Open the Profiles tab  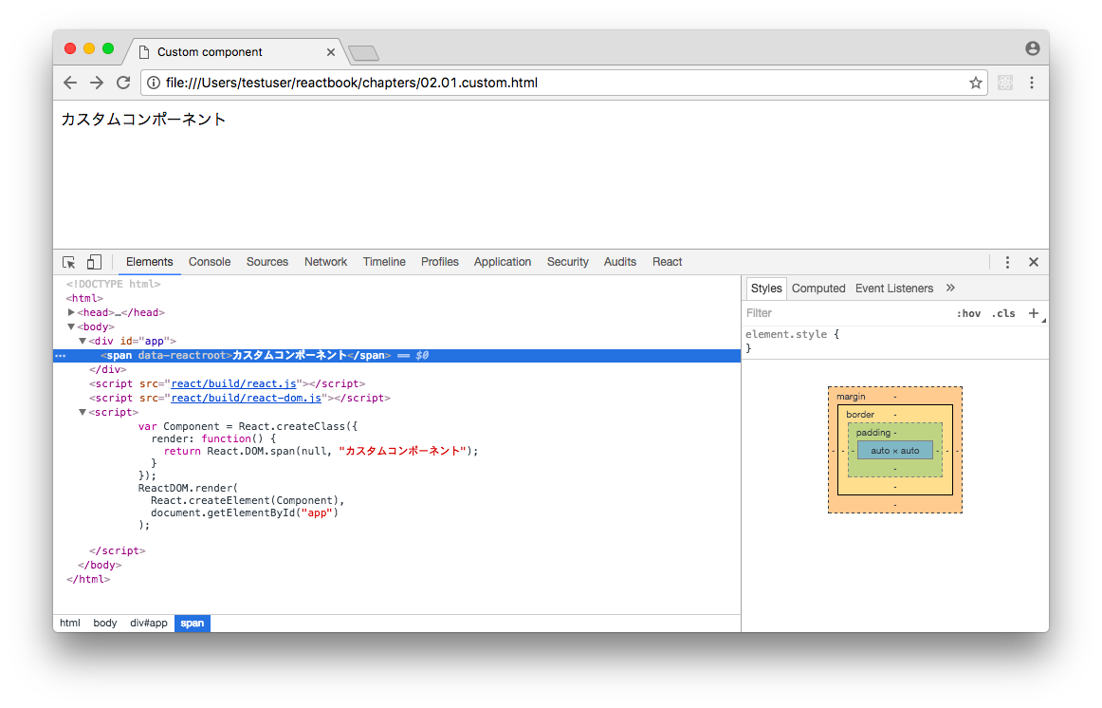click(x=440, y=262)
